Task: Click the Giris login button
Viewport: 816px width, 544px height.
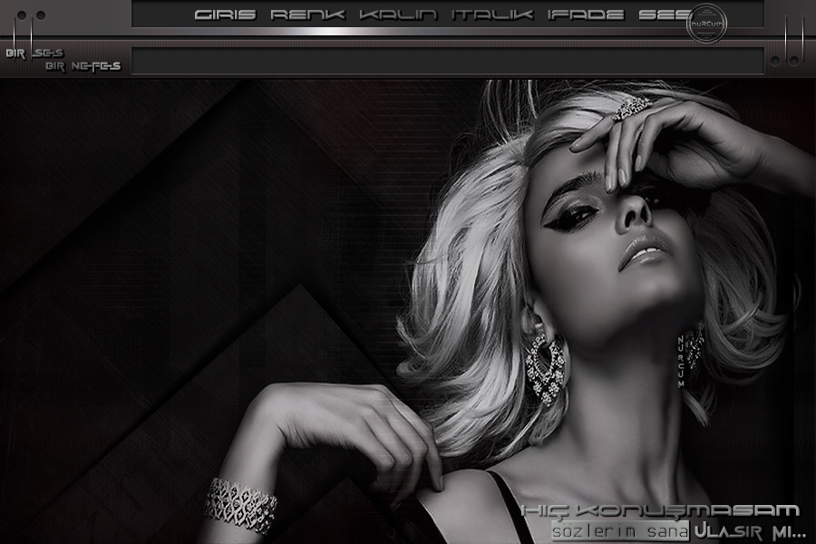Action: (226, 15)
